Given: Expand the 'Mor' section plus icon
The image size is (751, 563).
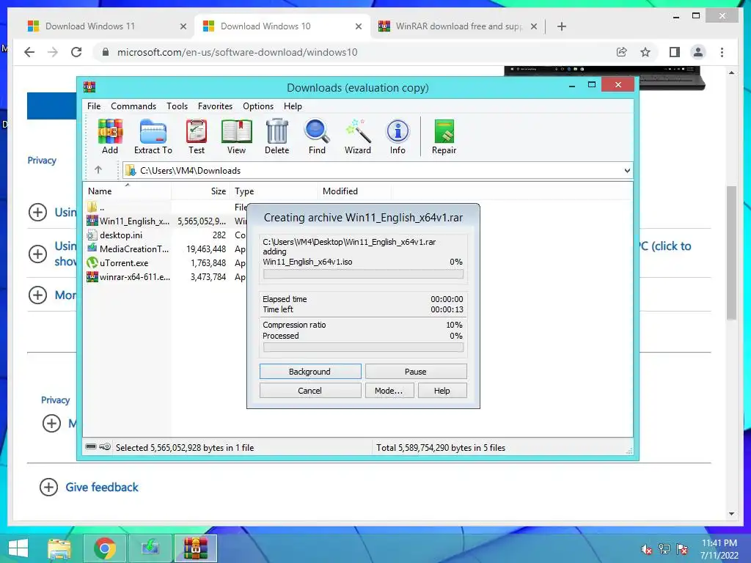Looking at the screenshot, I should tap(38, 295).
